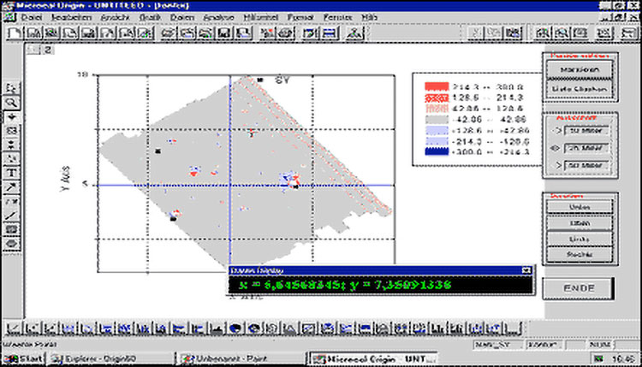The image size is (642, 367).
Task: Click the Pie chart plot icon
Action: [x=235, y=328]
